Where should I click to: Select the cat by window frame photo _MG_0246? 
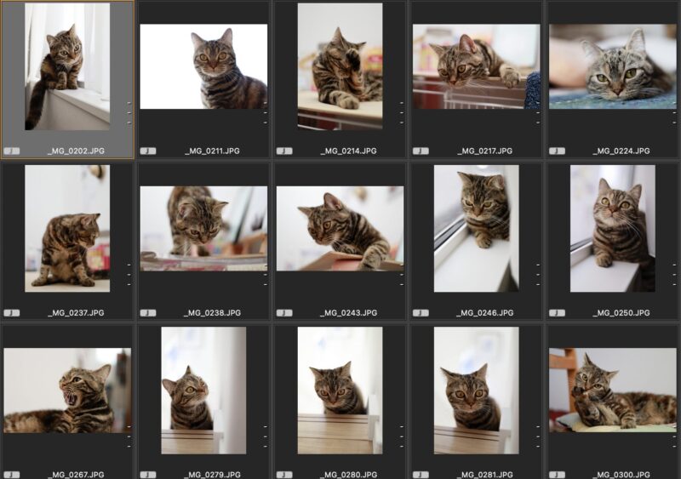pyautogui.click(x=476, y=228)
